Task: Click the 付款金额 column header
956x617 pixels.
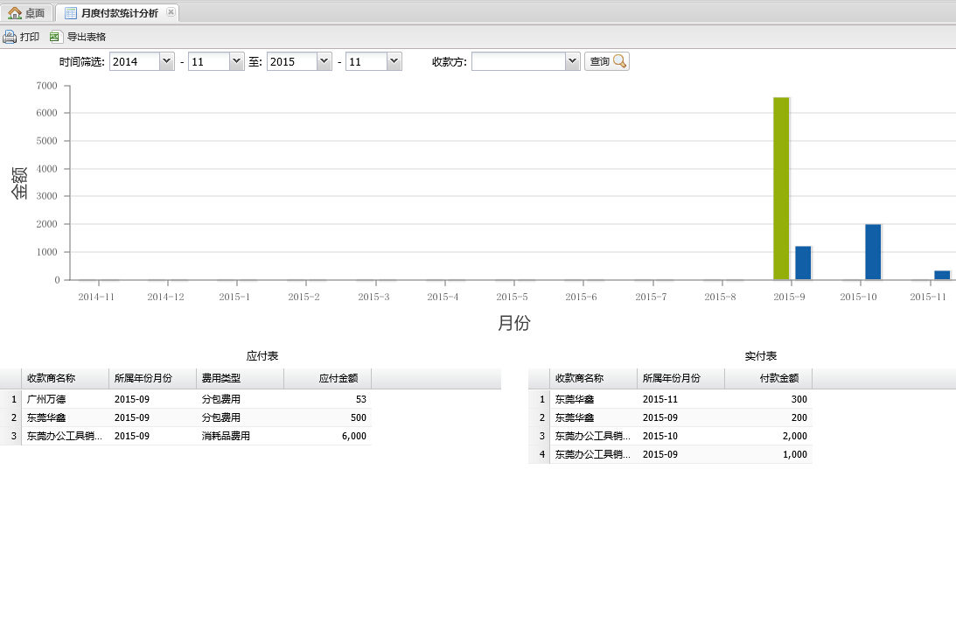Action: 768,378
